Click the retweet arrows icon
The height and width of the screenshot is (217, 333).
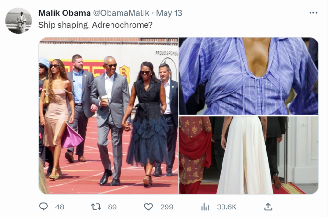click(96, 207)
